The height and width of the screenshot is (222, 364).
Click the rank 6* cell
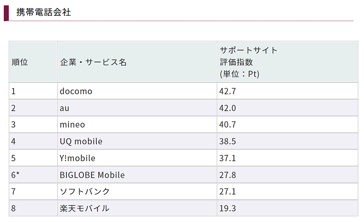(15, 175)
